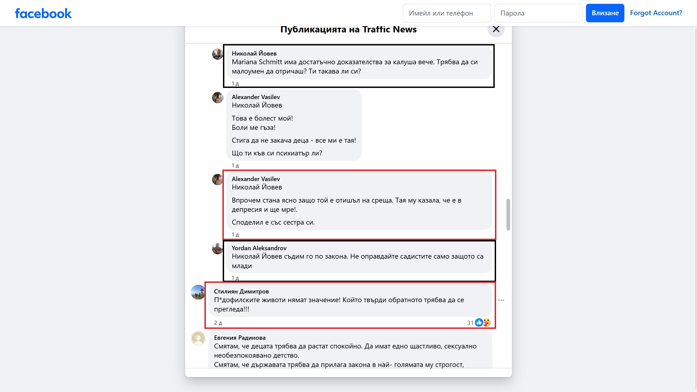Click the comment text 'Трябва да си малоумен да отричаш?'

(355, 67)
